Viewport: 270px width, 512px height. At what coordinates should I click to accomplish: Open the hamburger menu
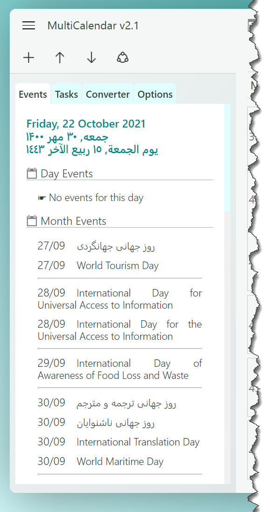pyautogui.click(x=29, y=26)
